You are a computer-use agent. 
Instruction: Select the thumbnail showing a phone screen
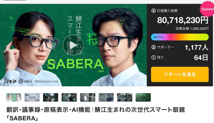(88, 97)
